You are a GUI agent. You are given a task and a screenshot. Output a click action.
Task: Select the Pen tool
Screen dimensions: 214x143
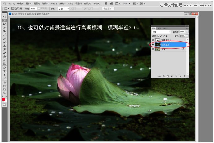point(4,68)
